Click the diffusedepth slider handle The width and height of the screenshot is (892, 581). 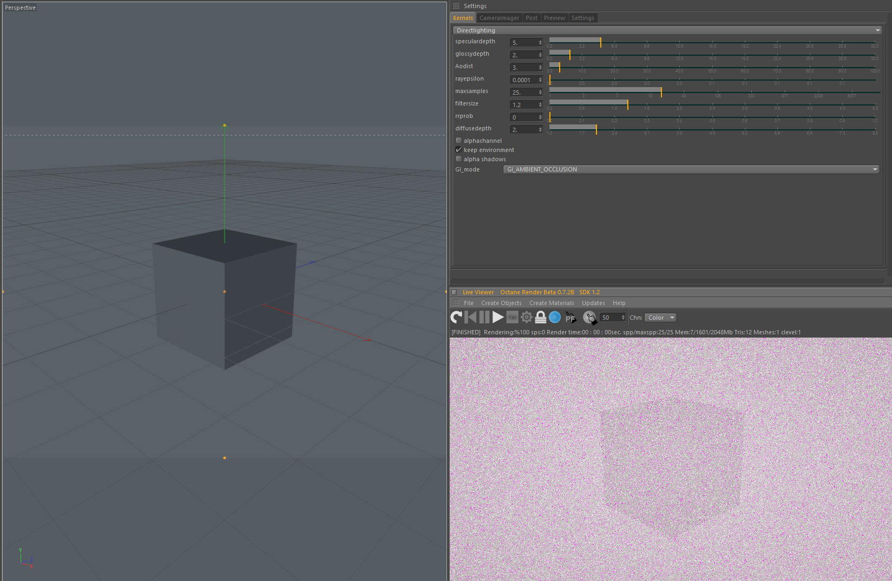click(x=596, y=129)
